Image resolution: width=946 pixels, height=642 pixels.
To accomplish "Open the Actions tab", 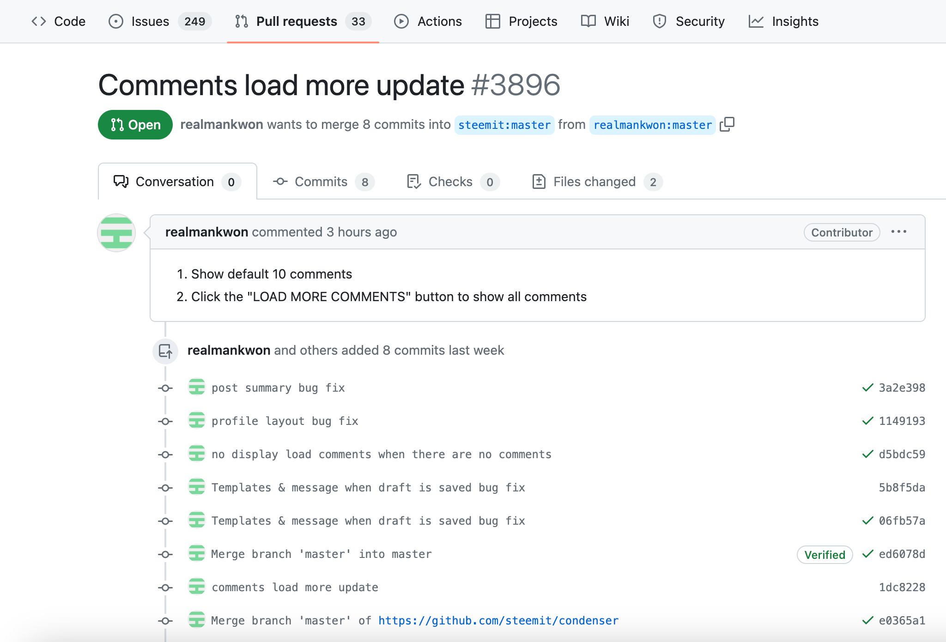I will [428, 21].
